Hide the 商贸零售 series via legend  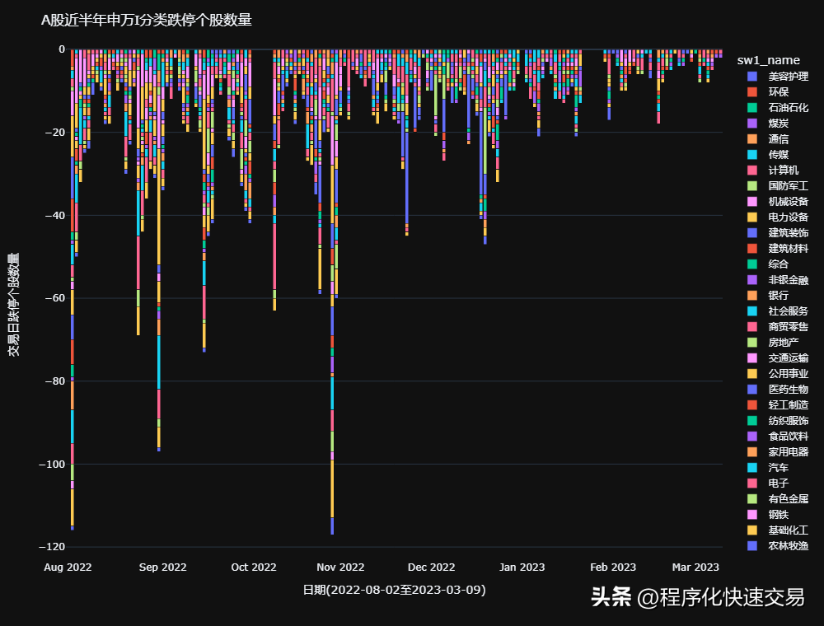tap(778, 327)
